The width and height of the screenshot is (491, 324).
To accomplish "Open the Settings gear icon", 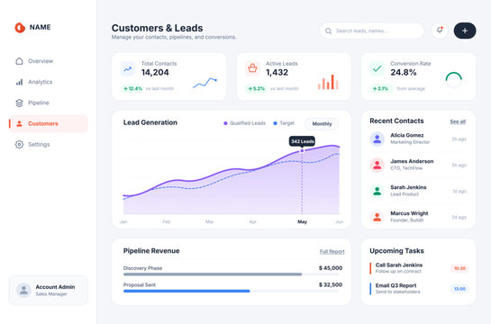I will click(19, 145).
